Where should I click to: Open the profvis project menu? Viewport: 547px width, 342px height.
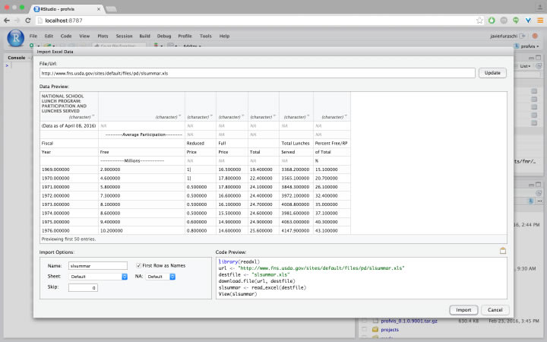(526, 46)
